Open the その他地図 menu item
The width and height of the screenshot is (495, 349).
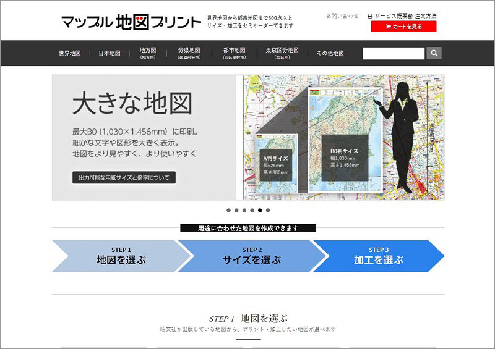[330, 53]
